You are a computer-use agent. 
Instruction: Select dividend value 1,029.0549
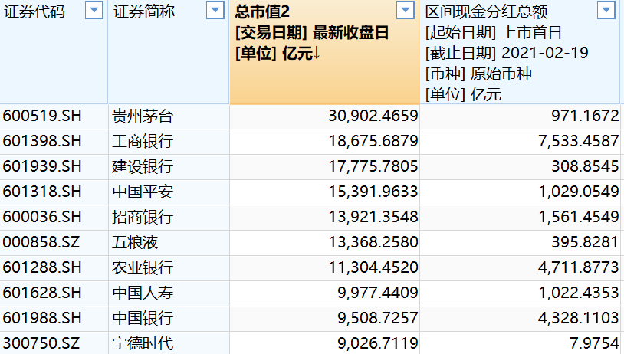click(x=521, y=192)
